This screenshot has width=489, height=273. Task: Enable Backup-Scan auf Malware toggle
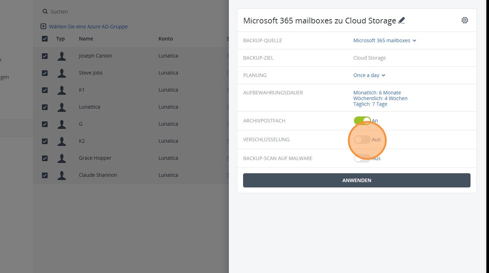[x=362, y=158]
